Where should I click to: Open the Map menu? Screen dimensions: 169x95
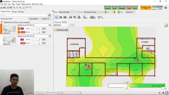pos(13,4)
